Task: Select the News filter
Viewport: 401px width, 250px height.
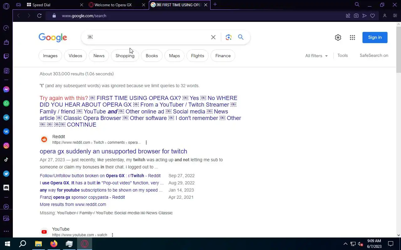Action: [99, 56]
